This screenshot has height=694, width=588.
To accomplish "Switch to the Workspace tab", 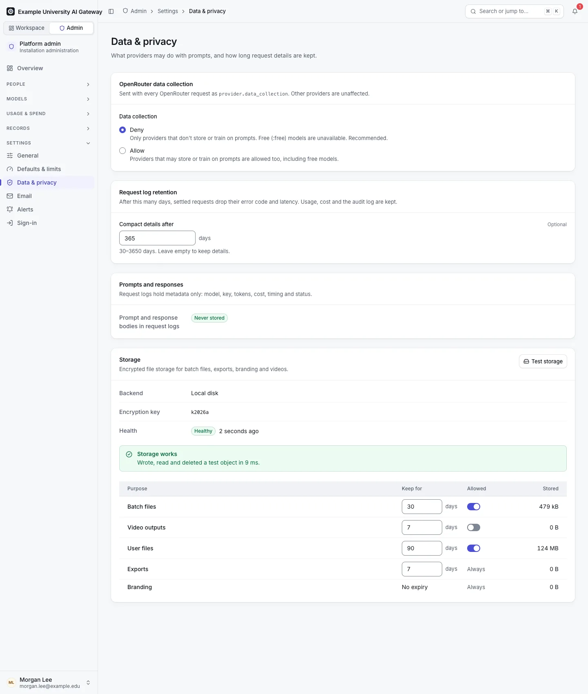I will (27, 28).
